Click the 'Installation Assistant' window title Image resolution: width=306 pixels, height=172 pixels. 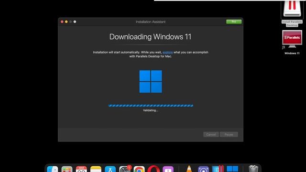click(x=151, y=22)
